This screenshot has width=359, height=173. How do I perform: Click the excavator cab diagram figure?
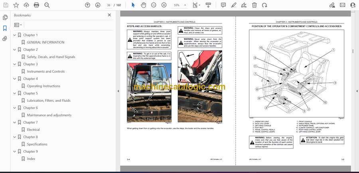coord(297,74)
